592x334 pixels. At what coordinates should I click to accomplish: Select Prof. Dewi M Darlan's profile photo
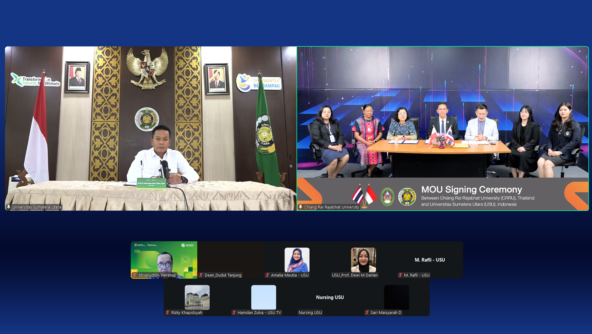363,259
